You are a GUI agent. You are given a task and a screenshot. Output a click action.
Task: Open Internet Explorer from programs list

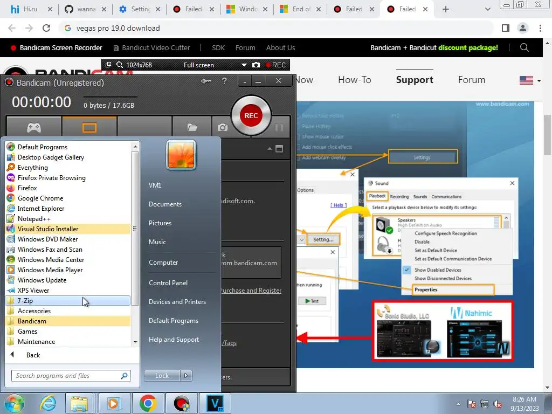click(x=68, y=208)
